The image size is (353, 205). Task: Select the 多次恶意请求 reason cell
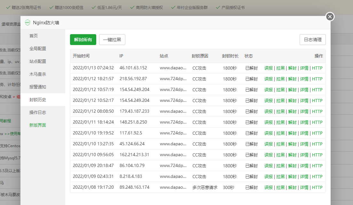click(205, 187)
